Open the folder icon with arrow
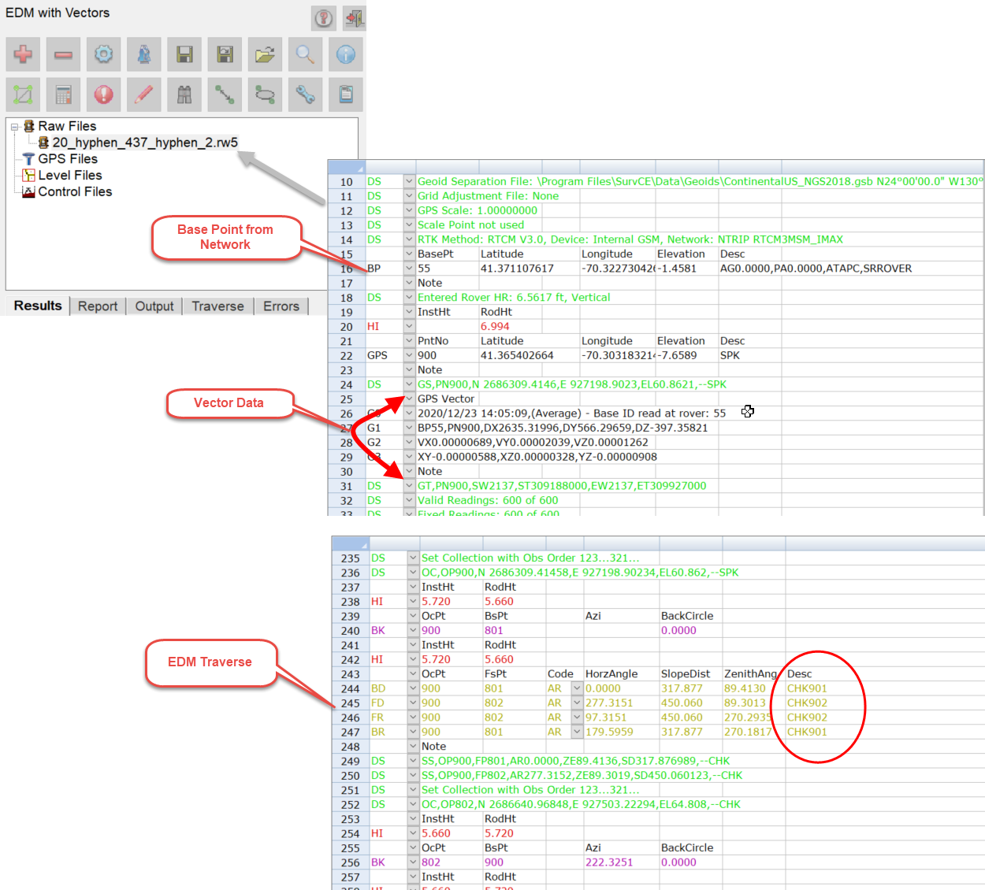The height and width of the screenshot is (890, 985). point(265,54)
